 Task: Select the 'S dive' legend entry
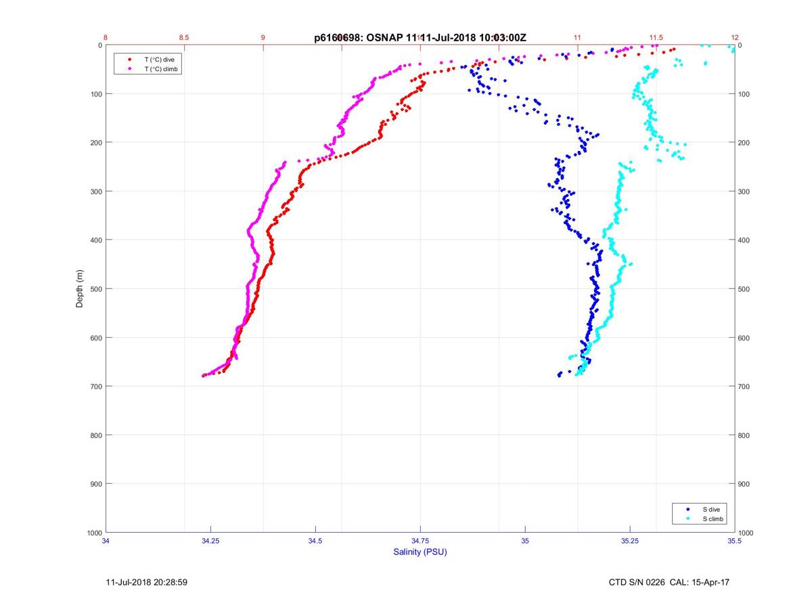pos(712,509)
